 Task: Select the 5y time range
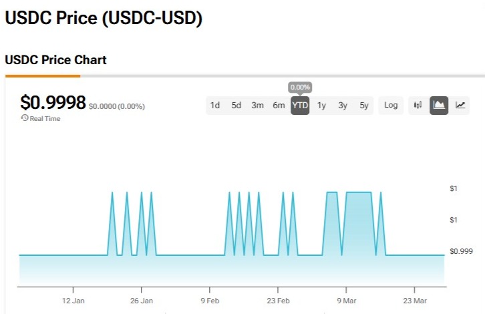(363, 106)
